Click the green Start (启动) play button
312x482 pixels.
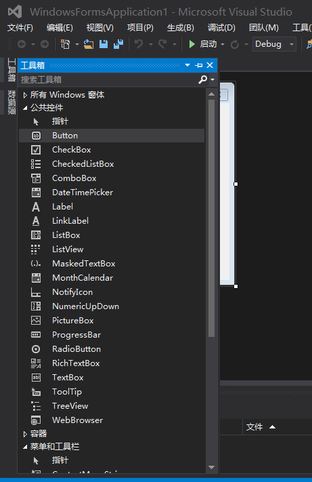pos(192,44)
